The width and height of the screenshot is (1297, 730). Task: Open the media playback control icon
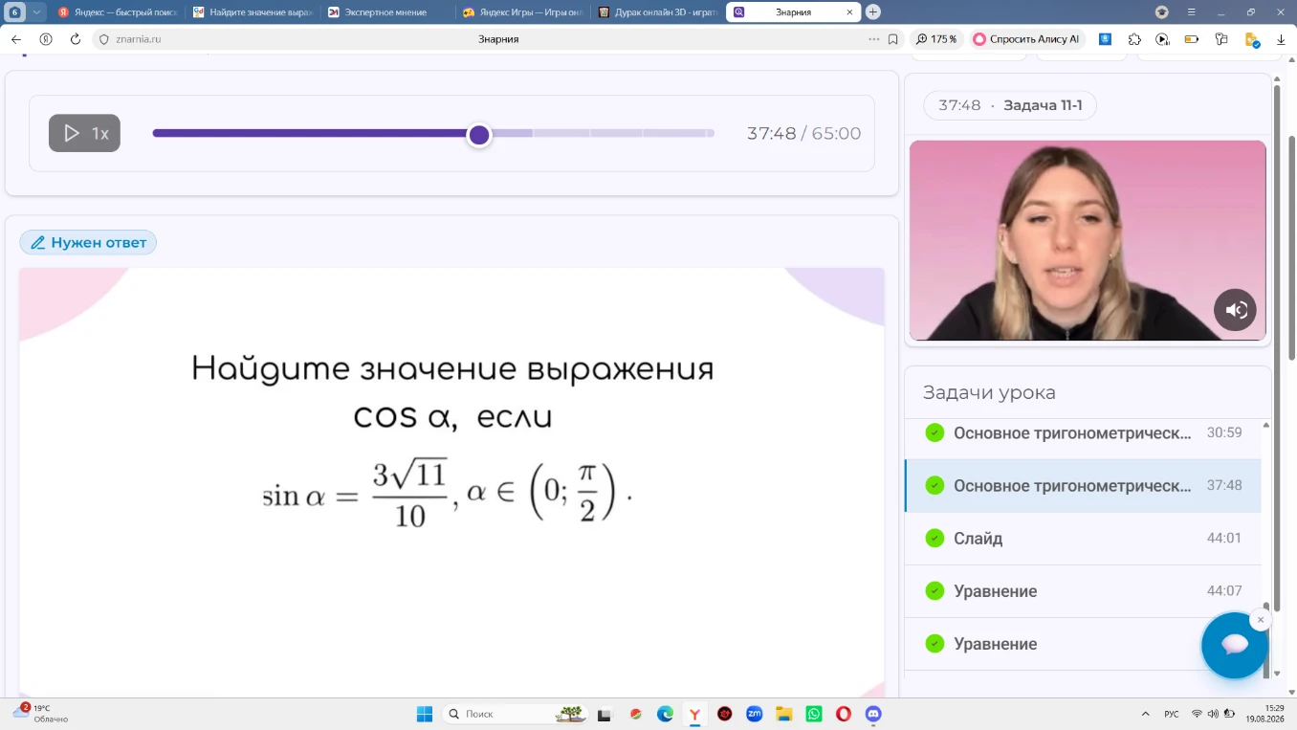click(1162, 39)
